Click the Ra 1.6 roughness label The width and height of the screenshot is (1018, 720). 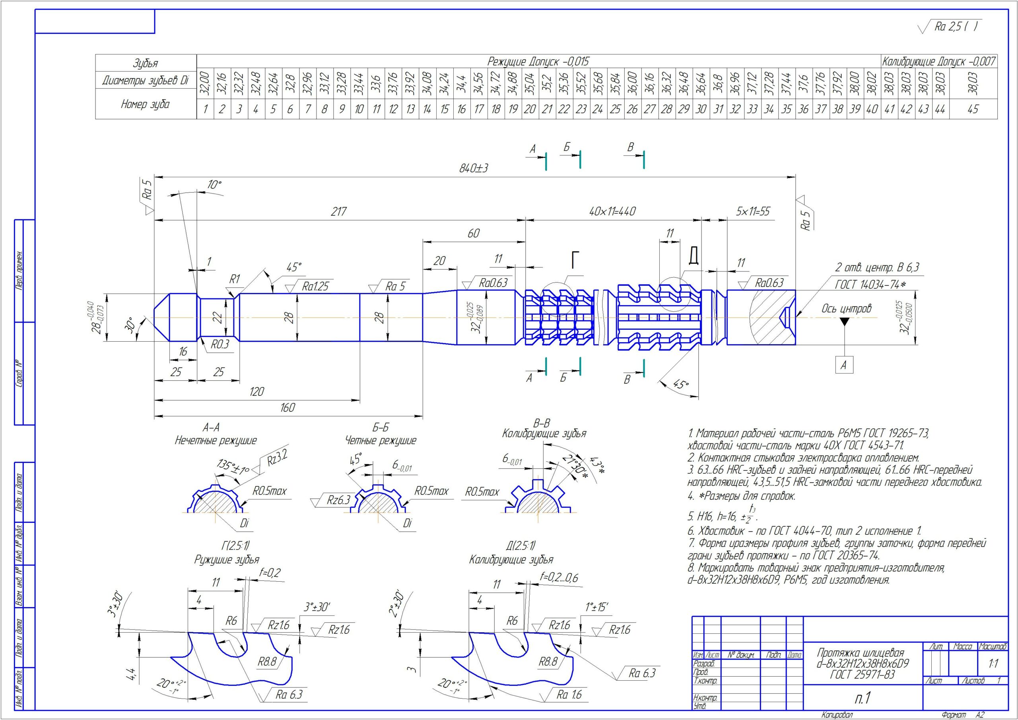point(569,695)
